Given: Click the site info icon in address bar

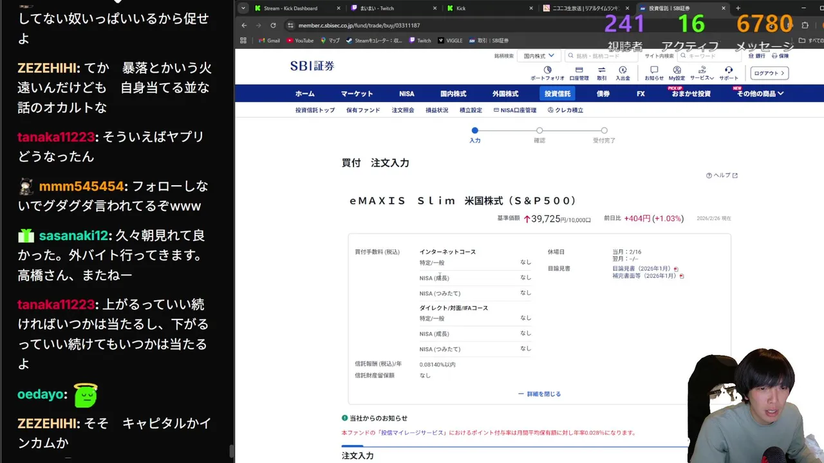Looking at the screenshot, I should [290, 25].
